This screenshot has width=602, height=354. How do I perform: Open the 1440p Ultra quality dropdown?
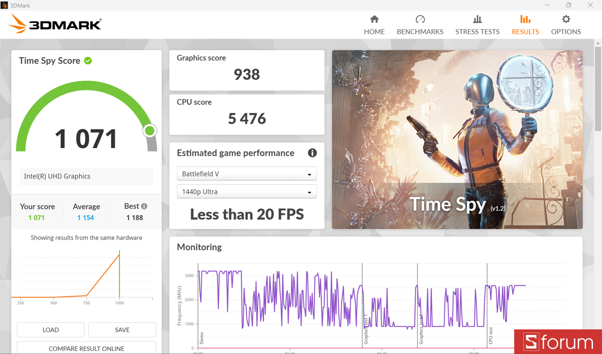(x=246, y=191)
